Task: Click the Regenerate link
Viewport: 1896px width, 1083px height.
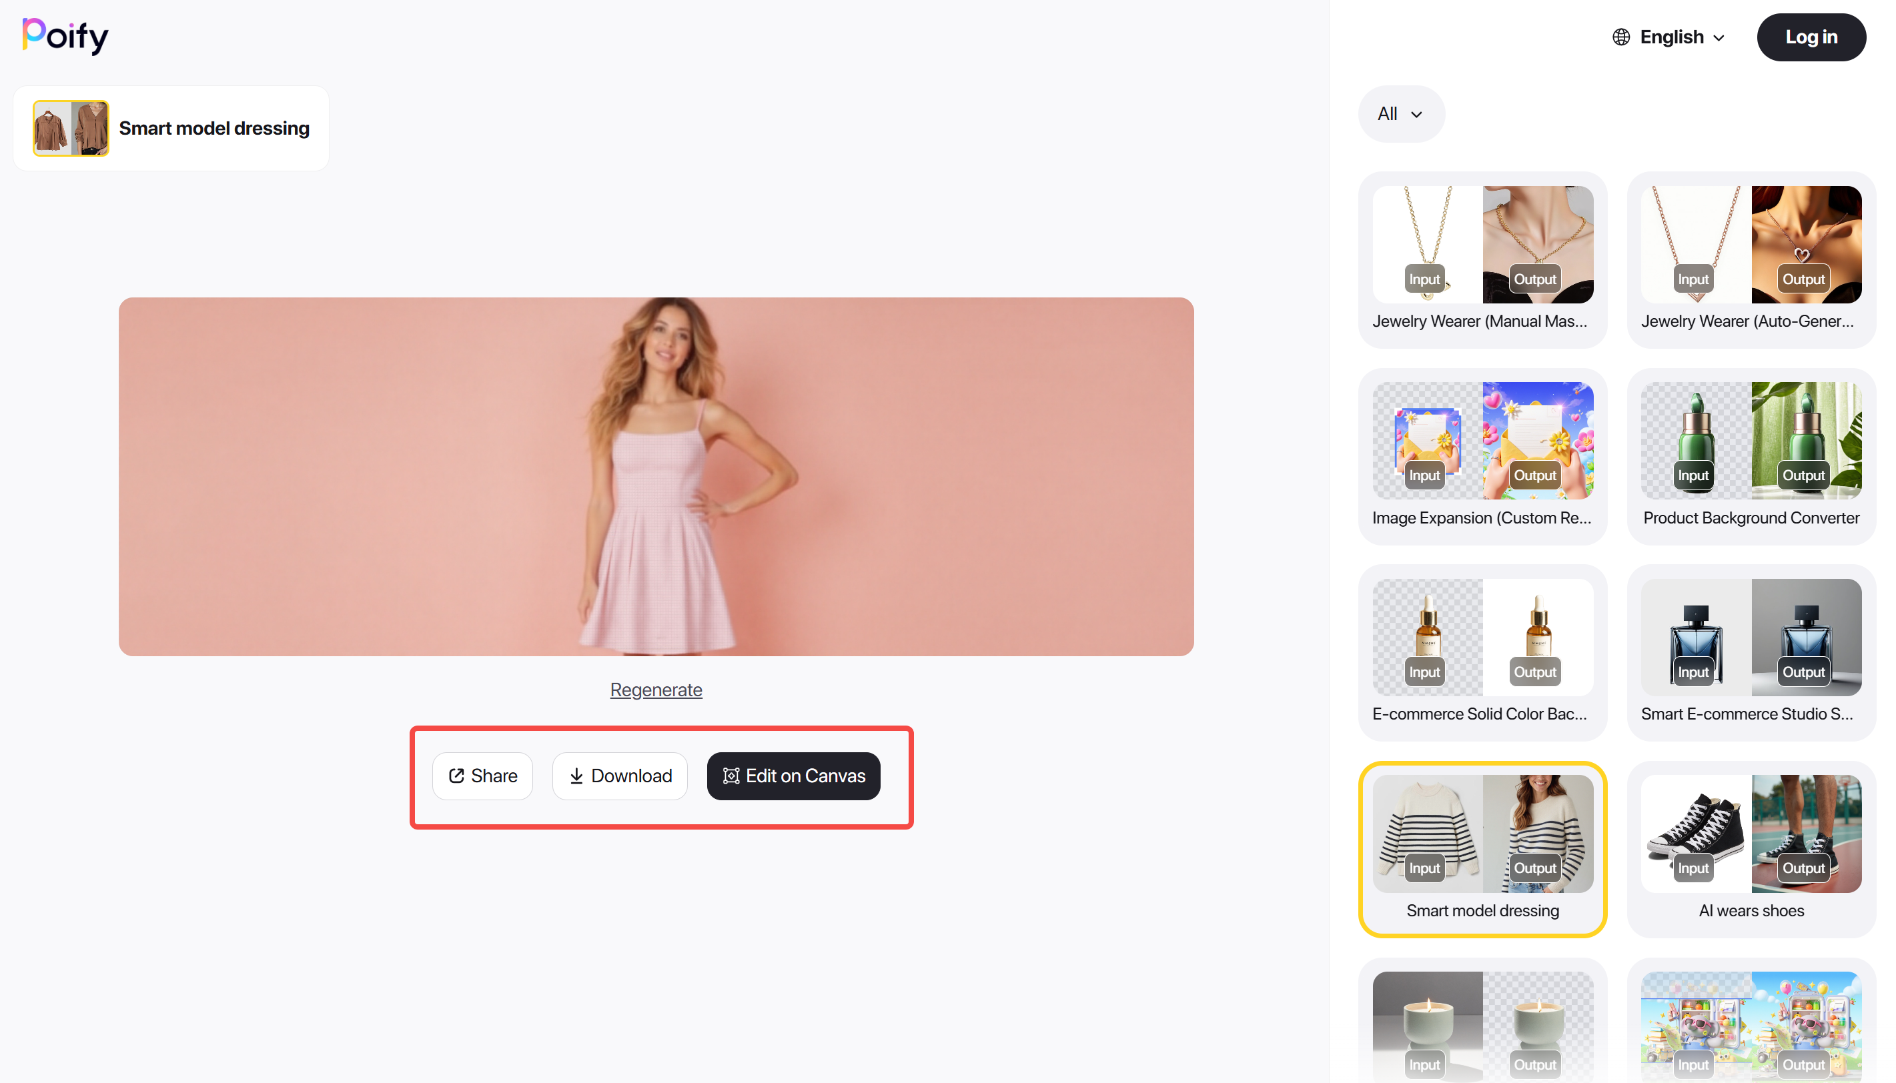Action: tap(656, 690)
